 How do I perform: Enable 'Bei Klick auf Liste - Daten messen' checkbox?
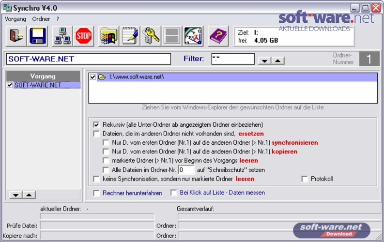coord(174,193)
